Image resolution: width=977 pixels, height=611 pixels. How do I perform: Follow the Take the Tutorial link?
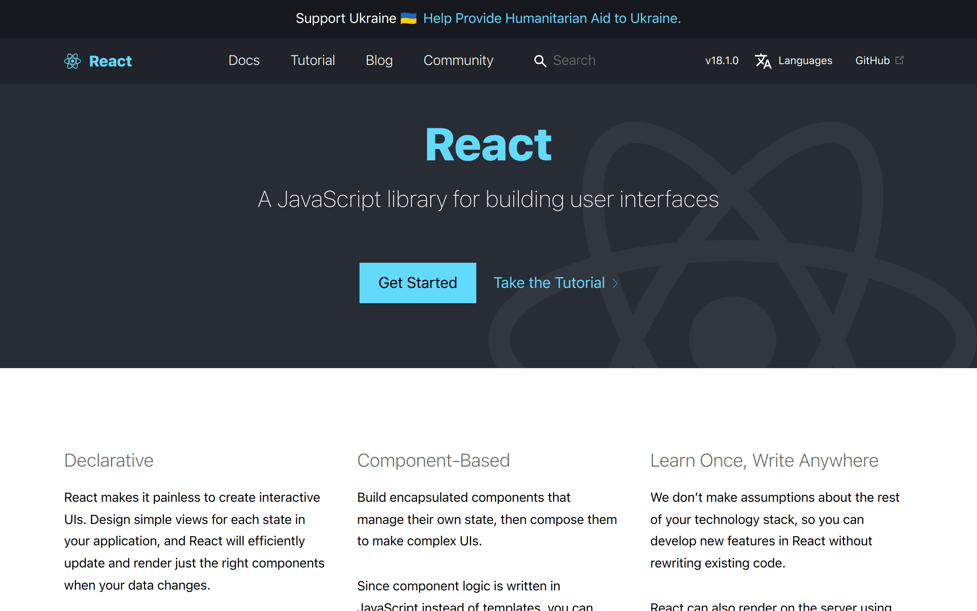click(x=549, y=283)
